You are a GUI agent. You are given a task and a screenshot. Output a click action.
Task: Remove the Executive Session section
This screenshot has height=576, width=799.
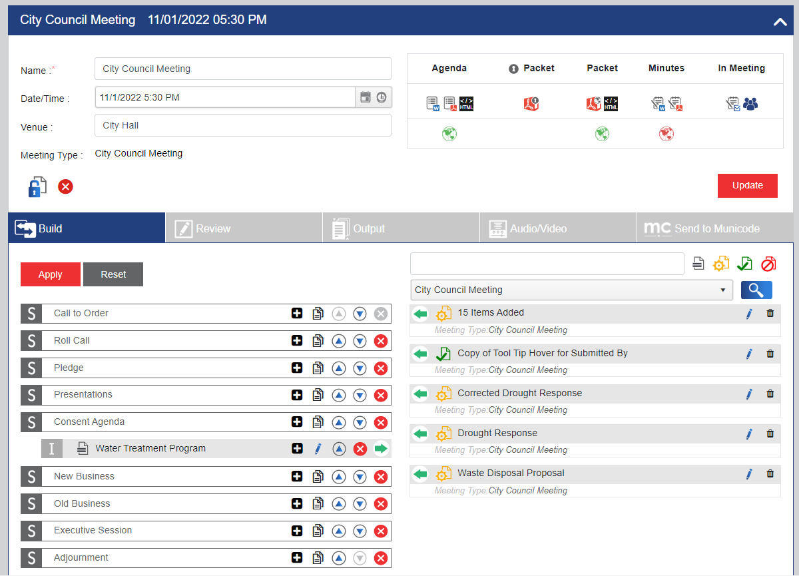(x=381, y=531)
